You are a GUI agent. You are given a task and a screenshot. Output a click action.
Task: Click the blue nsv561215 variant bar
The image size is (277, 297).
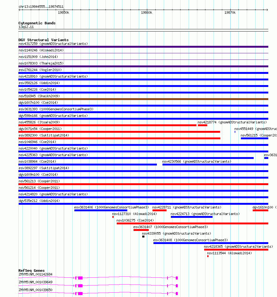coord(255,138)
